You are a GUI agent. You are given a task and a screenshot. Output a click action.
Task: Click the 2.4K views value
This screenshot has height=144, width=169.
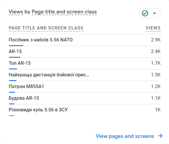[156, 51]
